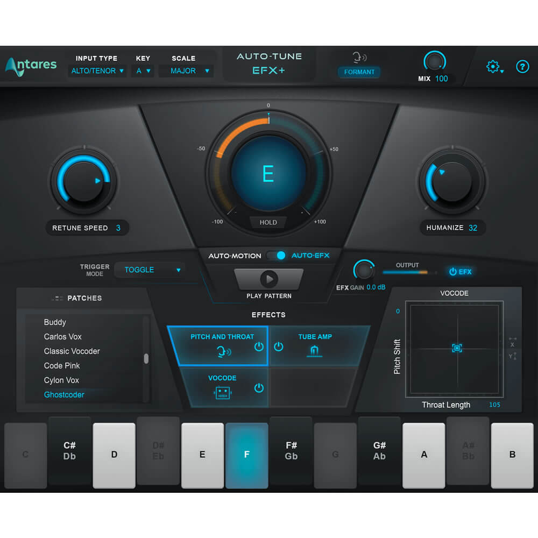Viewport: 538px width, 538px height.
Task: Click the help question mark icon
Action: click(x=522, y=67)
